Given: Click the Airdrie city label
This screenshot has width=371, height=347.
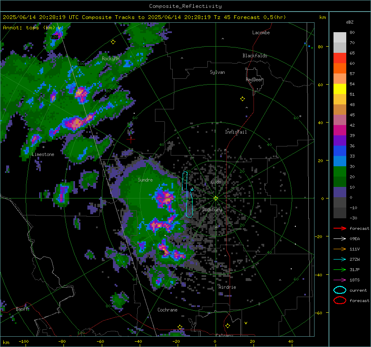Looking at the screenshot, I should (x=227, y=287).
